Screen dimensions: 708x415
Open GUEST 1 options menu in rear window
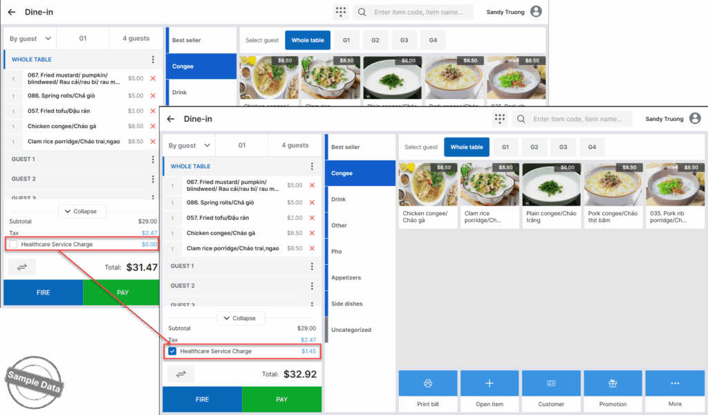click(x=153, y=159)
